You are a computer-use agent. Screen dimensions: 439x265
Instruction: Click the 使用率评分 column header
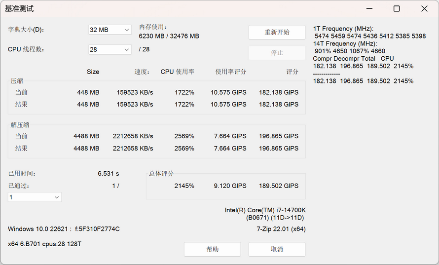coord(231,72)
